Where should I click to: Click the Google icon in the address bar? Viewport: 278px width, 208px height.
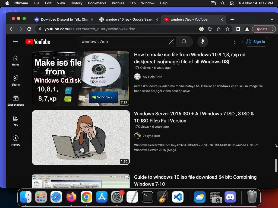pyautogui.click(x=201, y=29)
